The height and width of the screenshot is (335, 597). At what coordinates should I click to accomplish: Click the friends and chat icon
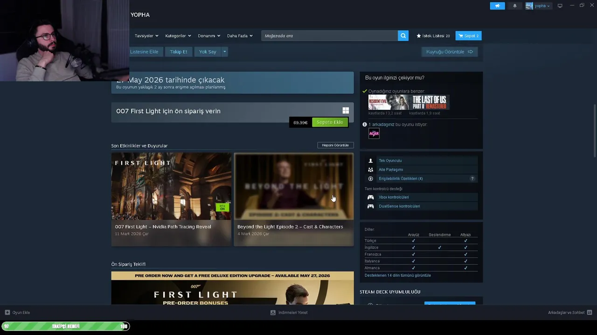pyautogui.click(x=590, y=312)
